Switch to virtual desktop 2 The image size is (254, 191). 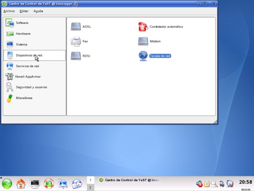point(90,187)
